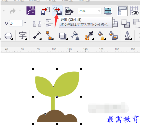Click the shaping icon with dashed and gray squares
The image size is (141, 128).
coord(125,23)
